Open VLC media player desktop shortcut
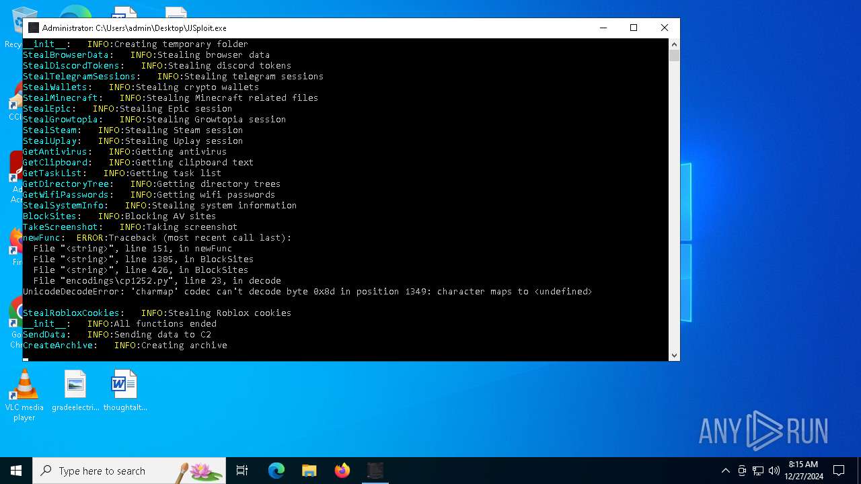 pos(24,395)
